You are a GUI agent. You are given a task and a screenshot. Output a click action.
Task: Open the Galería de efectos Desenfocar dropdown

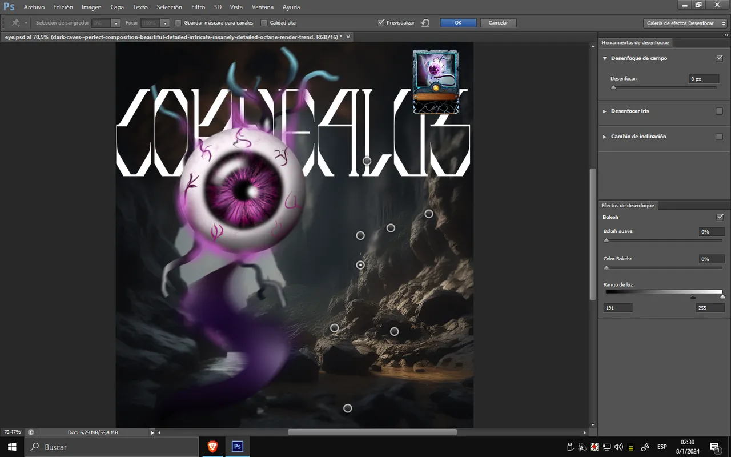coord(685,23)
